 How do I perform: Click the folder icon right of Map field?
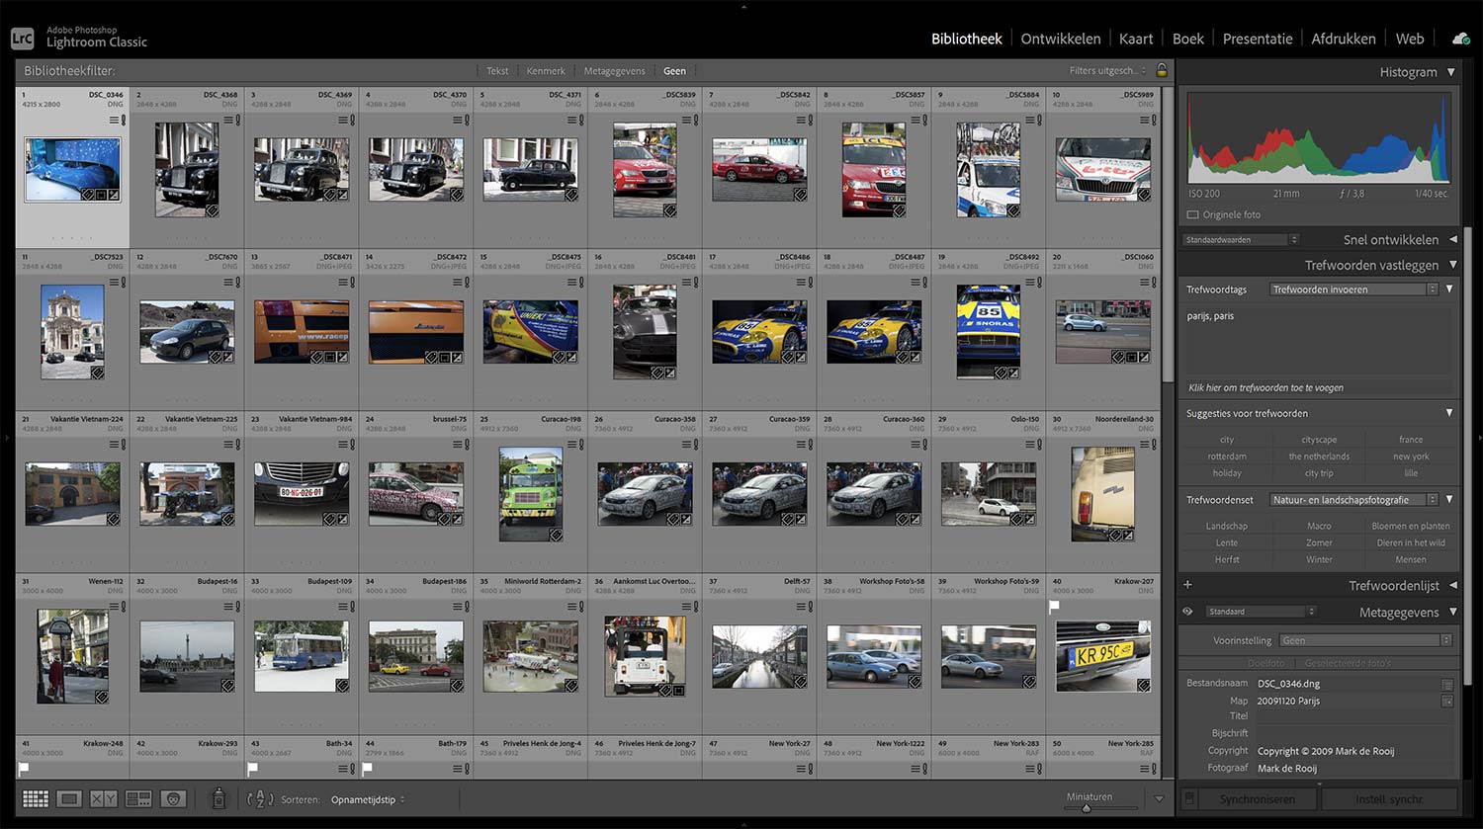pyautogui.click(x=1447, y=701)
